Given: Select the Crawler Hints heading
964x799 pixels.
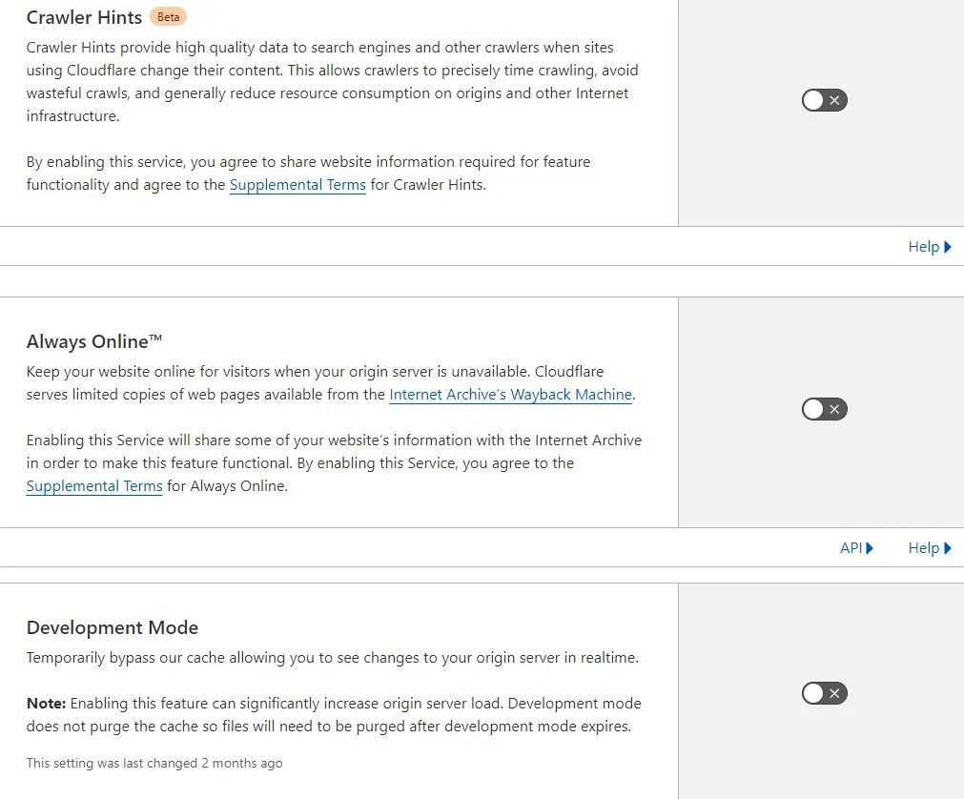Looking at the screenshot, I should coord(84,17).
